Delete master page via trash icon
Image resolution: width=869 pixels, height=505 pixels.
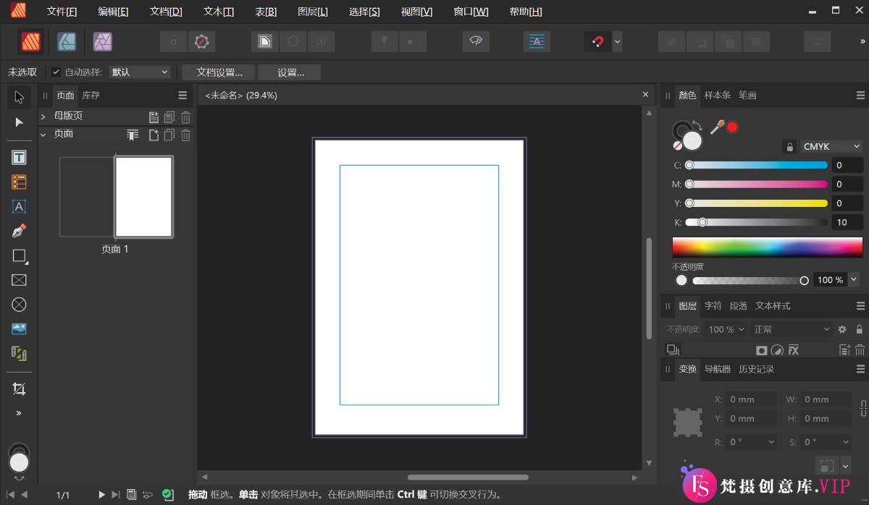coord(186,116)
